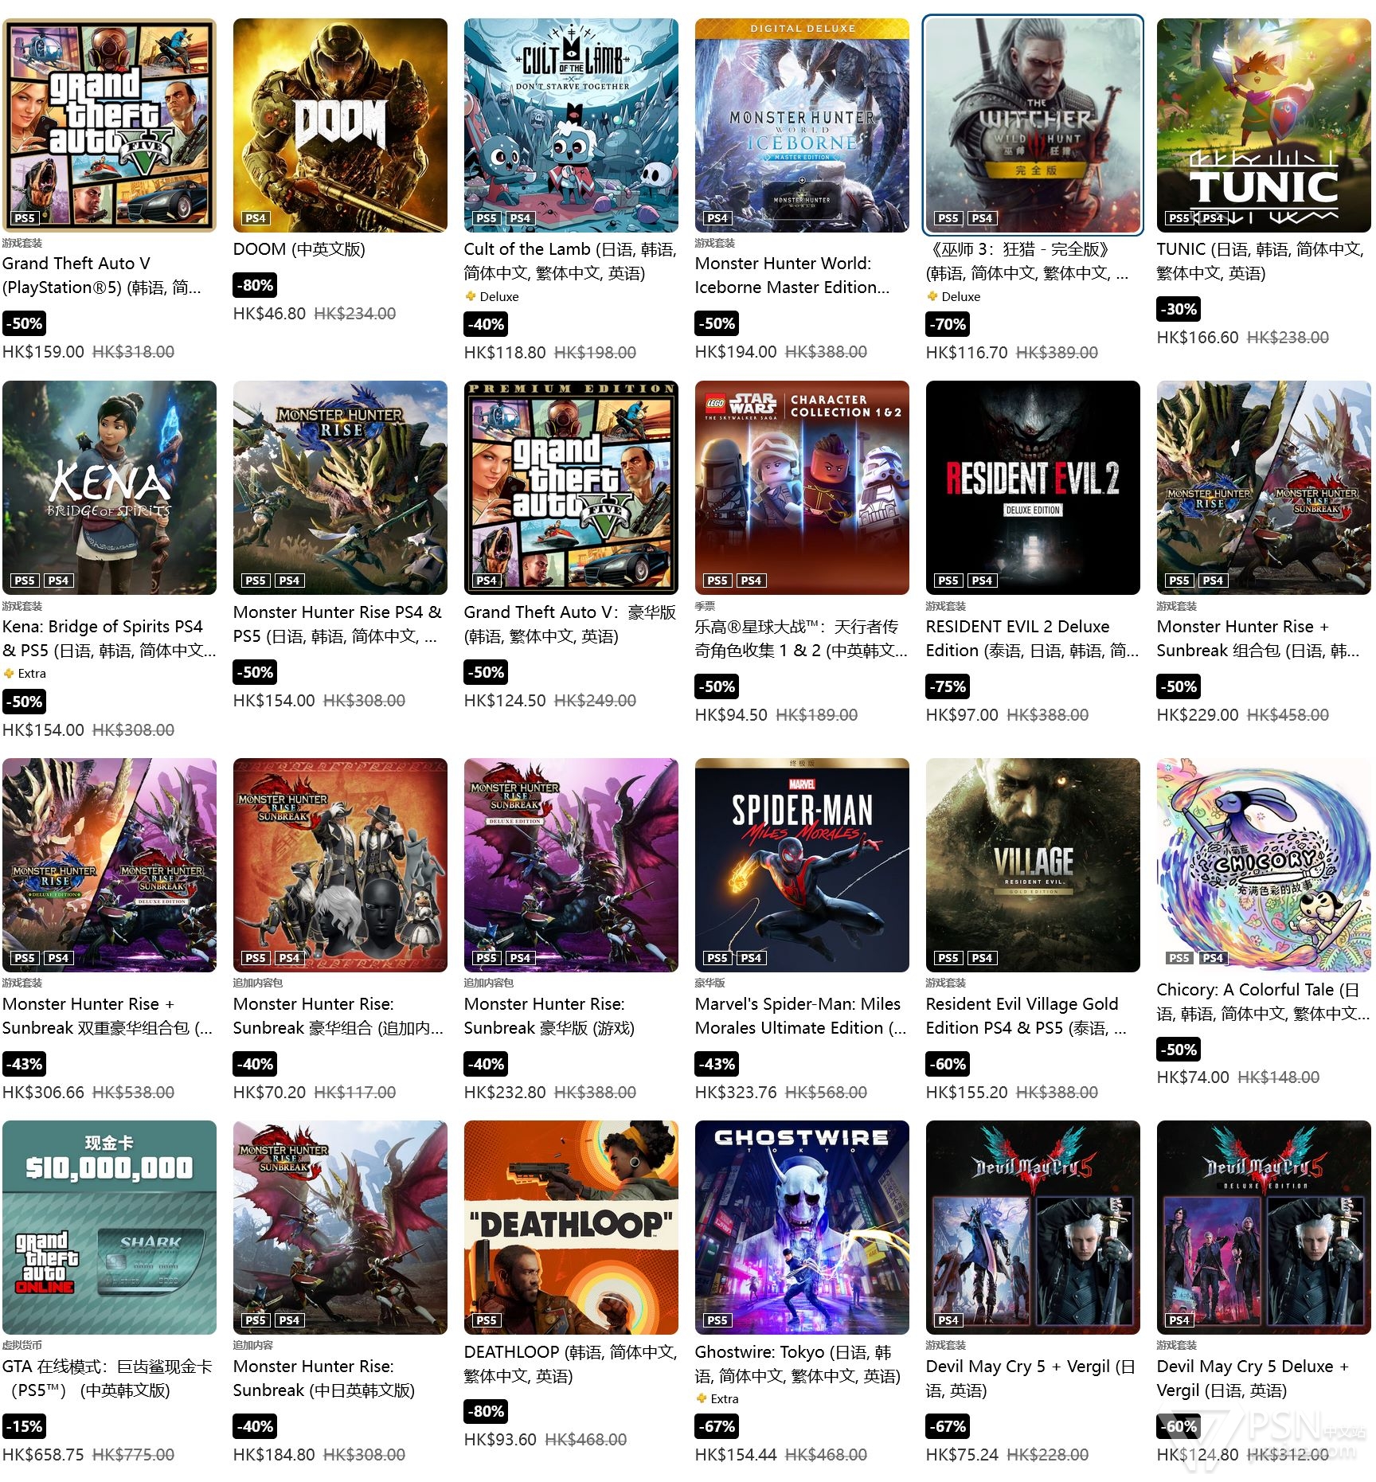Click the PS Plus Deluxe icon under Cult of the Lamb
Viewport: 1376px width, 1482px height.
click(x=471, y=296)
